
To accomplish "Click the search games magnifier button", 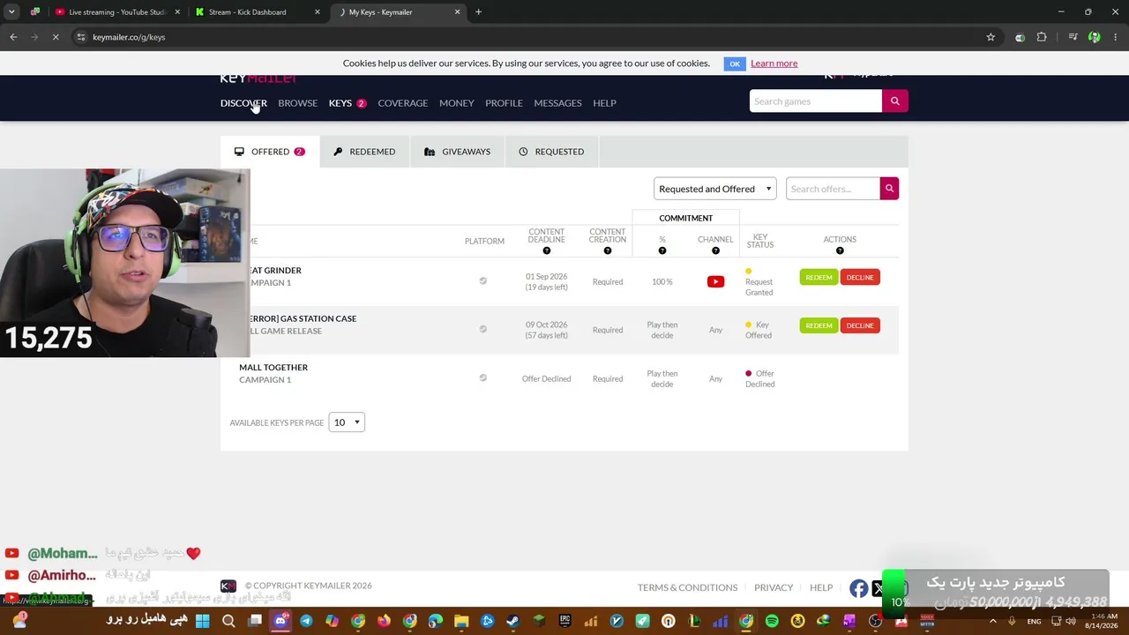I will [x=894, y=101].
